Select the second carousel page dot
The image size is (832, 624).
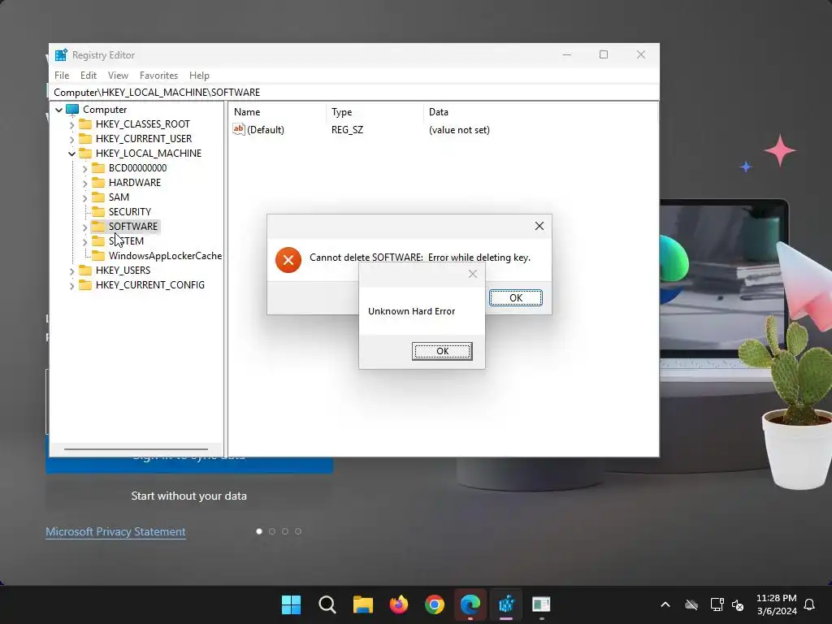coord(272,531)
